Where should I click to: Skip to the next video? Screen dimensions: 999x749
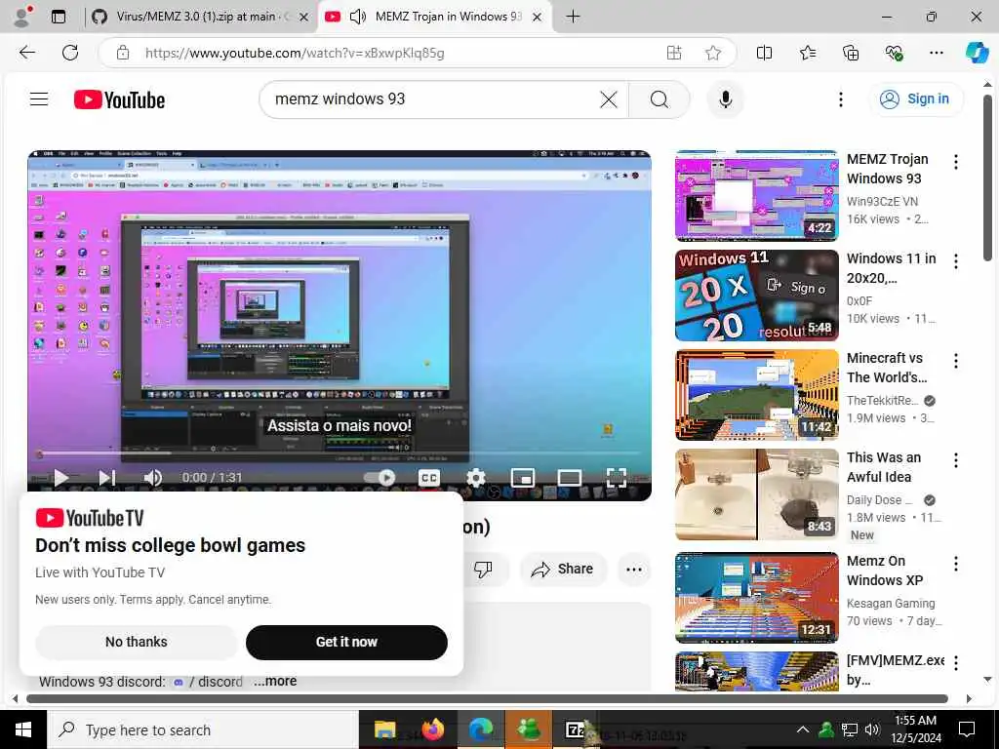coord(107,477)
